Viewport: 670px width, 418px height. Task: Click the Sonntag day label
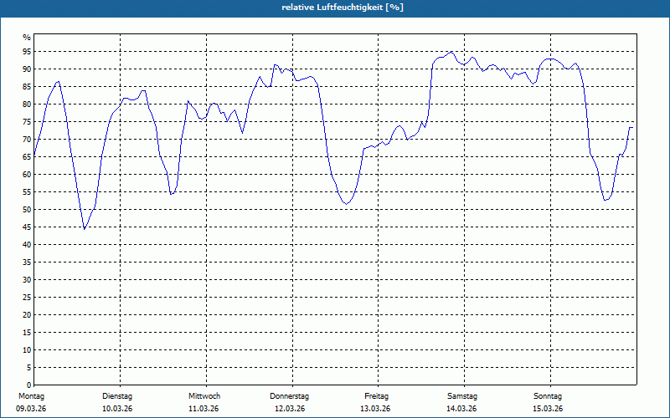tap(548, 396)
